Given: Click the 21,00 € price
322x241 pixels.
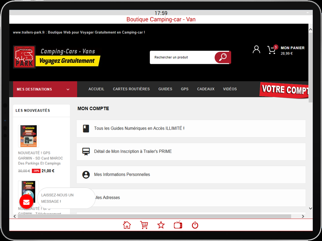Looking at the screenshot, I should pos(48,171).
